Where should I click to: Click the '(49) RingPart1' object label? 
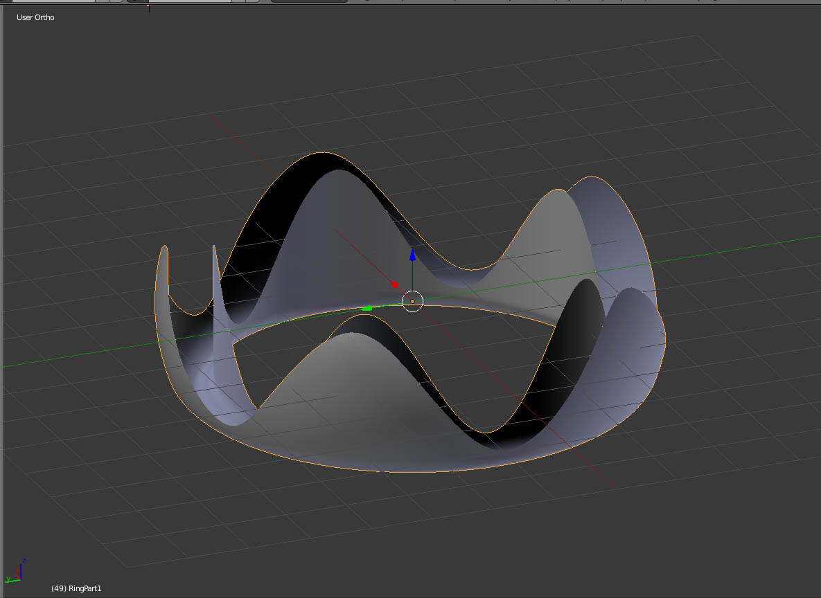tap(76, 588)
